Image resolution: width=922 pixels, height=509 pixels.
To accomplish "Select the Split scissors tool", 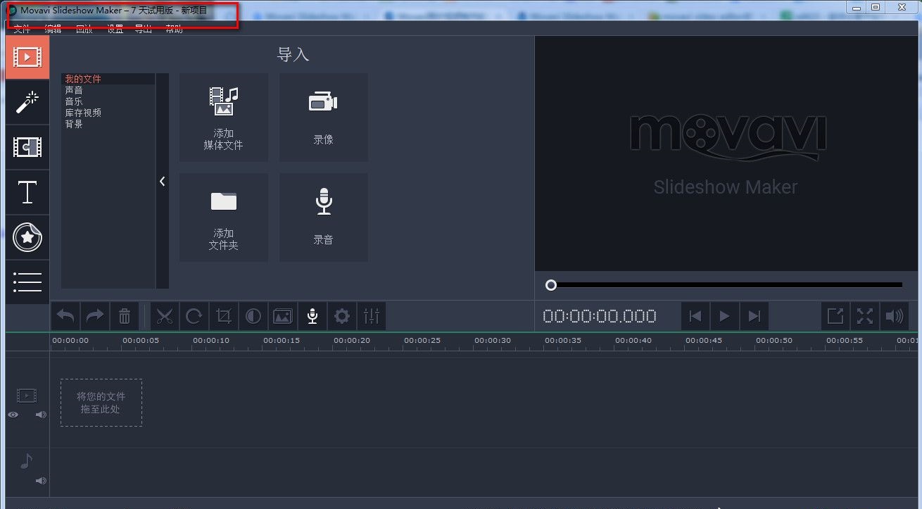I will pyautogui.click(x=165, y=317).
